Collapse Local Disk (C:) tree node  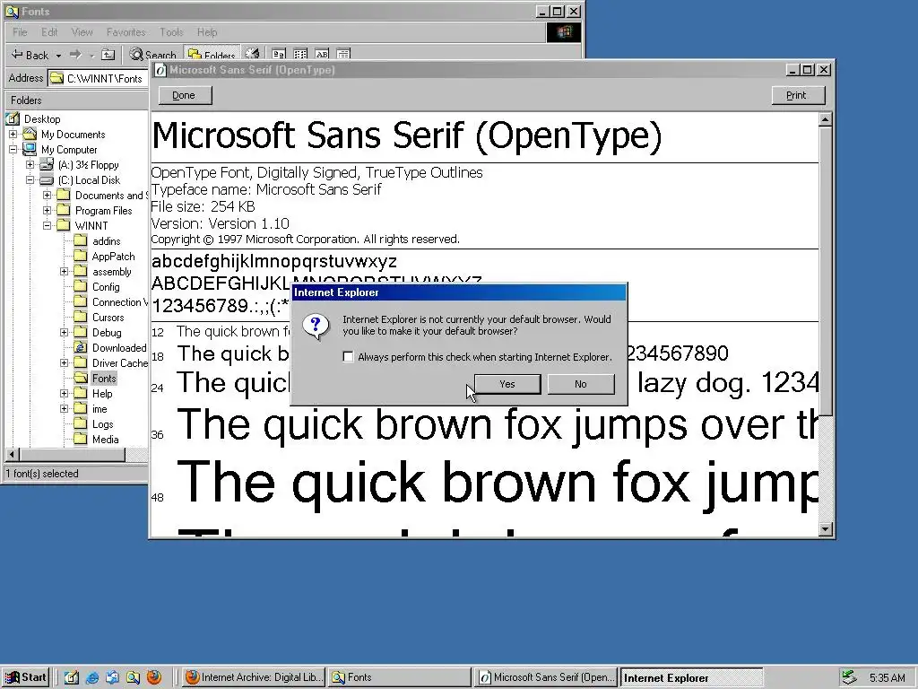(x=30, y=179)
